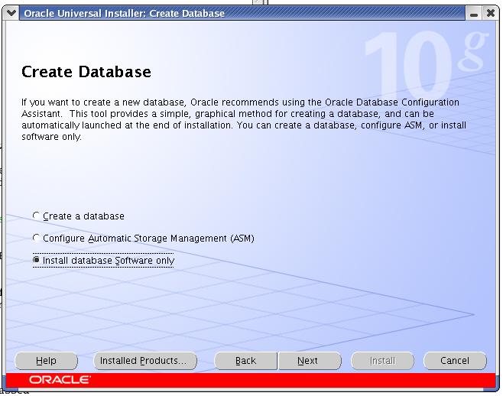Minimize the Oracle Universal Installer window
Screen dimensions: 503x396
(x=475, y=13)
